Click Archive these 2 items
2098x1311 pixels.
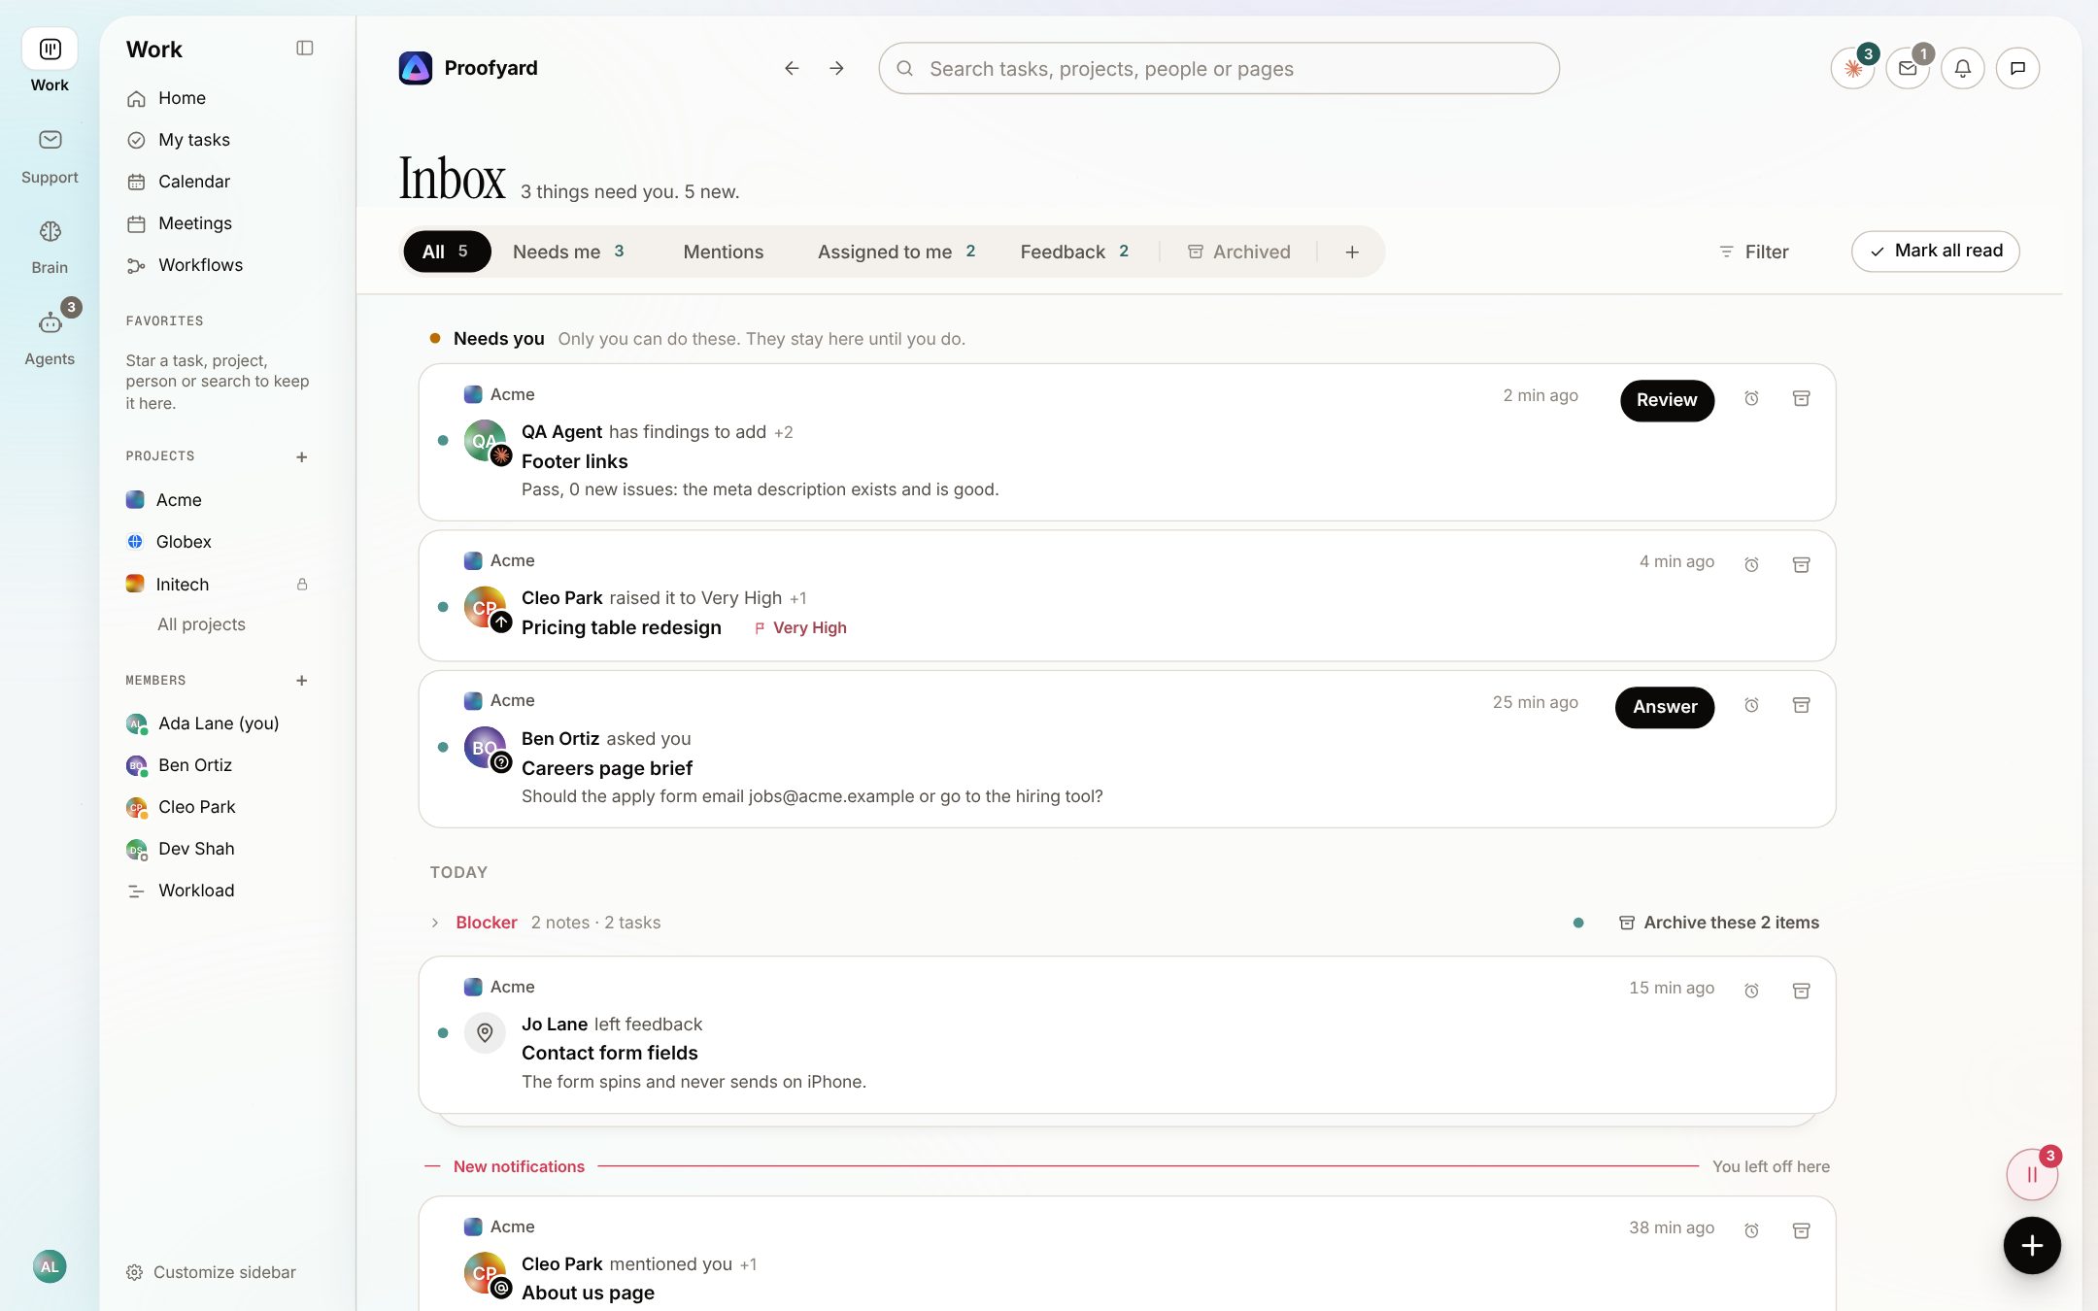coord(1719,923)
